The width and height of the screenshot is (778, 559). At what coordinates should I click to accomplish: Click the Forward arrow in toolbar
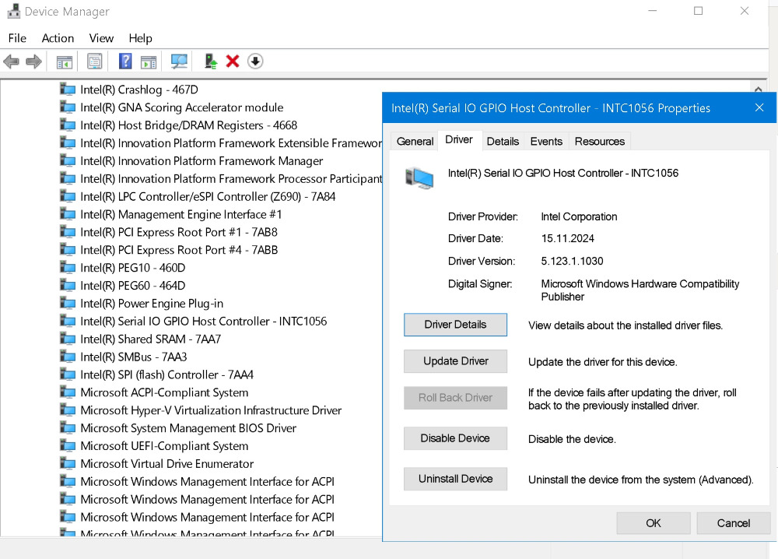[x=33, y=62]
